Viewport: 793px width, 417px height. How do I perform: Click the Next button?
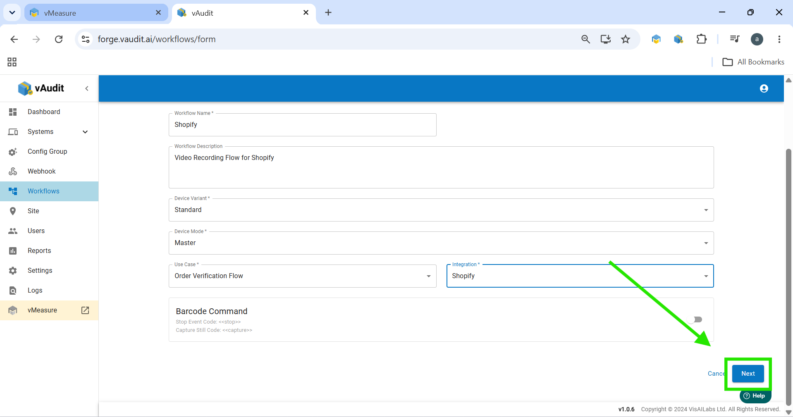[748, 374]
